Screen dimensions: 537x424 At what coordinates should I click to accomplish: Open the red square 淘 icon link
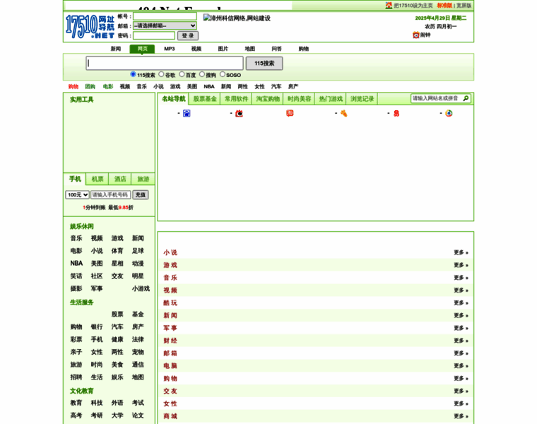[290, 113]
